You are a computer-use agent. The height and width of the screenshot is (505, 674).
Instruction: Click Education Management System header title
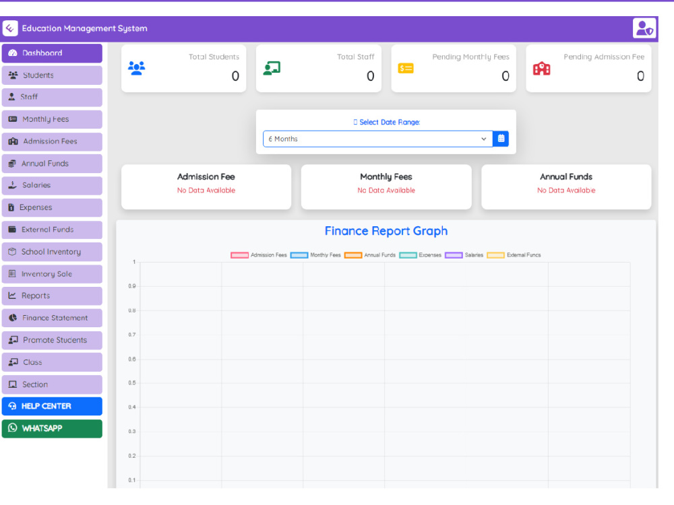(85, 28)
